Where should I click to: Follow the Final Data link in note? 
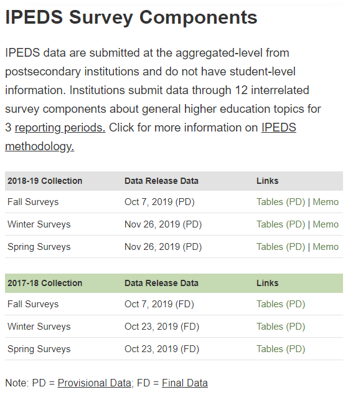tap(185, 383)
